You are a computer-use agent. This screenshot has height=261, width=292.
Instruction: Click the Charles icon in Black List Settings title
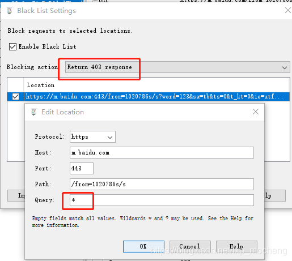point(10,11)
